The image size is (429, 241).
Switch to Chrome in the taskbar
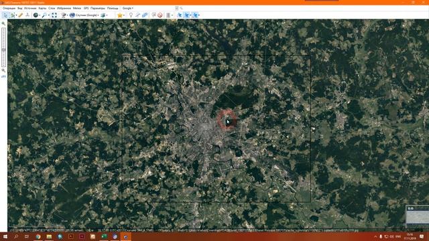(x=38, y=236)
